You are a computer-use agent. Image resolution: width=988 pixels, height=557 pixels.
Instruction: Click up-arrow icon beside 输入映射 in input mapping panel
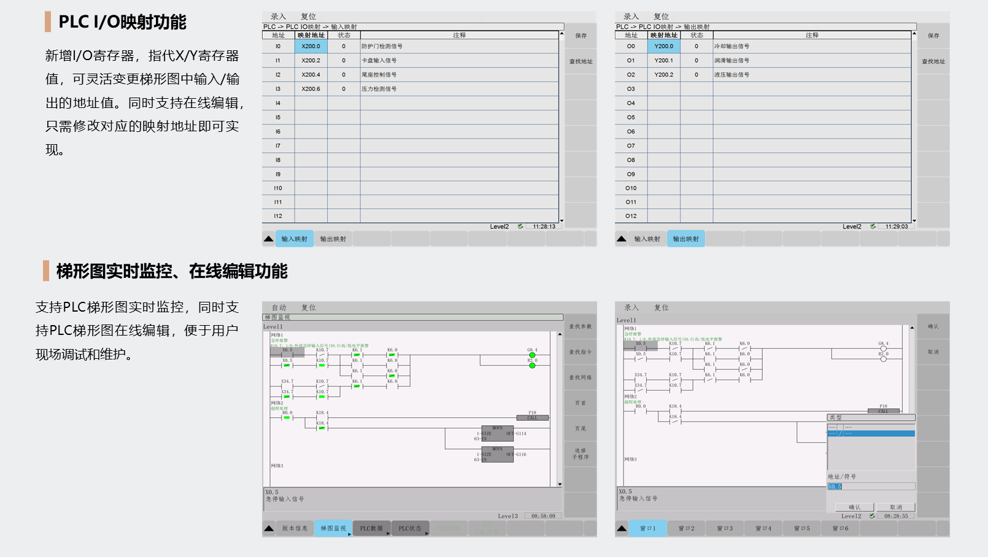pyautogui.click(x=269, y=239)
